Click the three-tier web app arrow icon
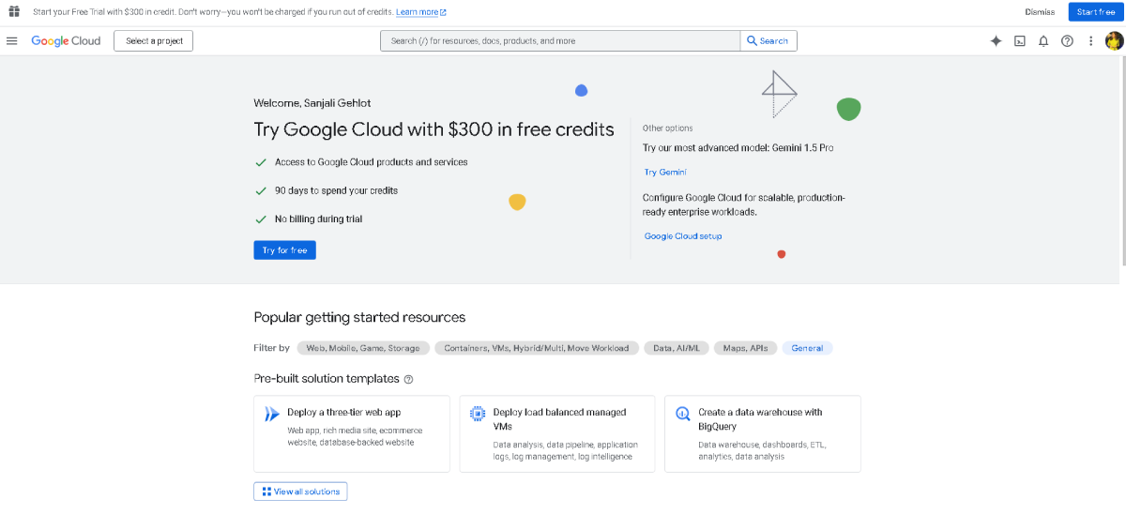Screen dimensions: 1126x514 [x=272, y=414]
